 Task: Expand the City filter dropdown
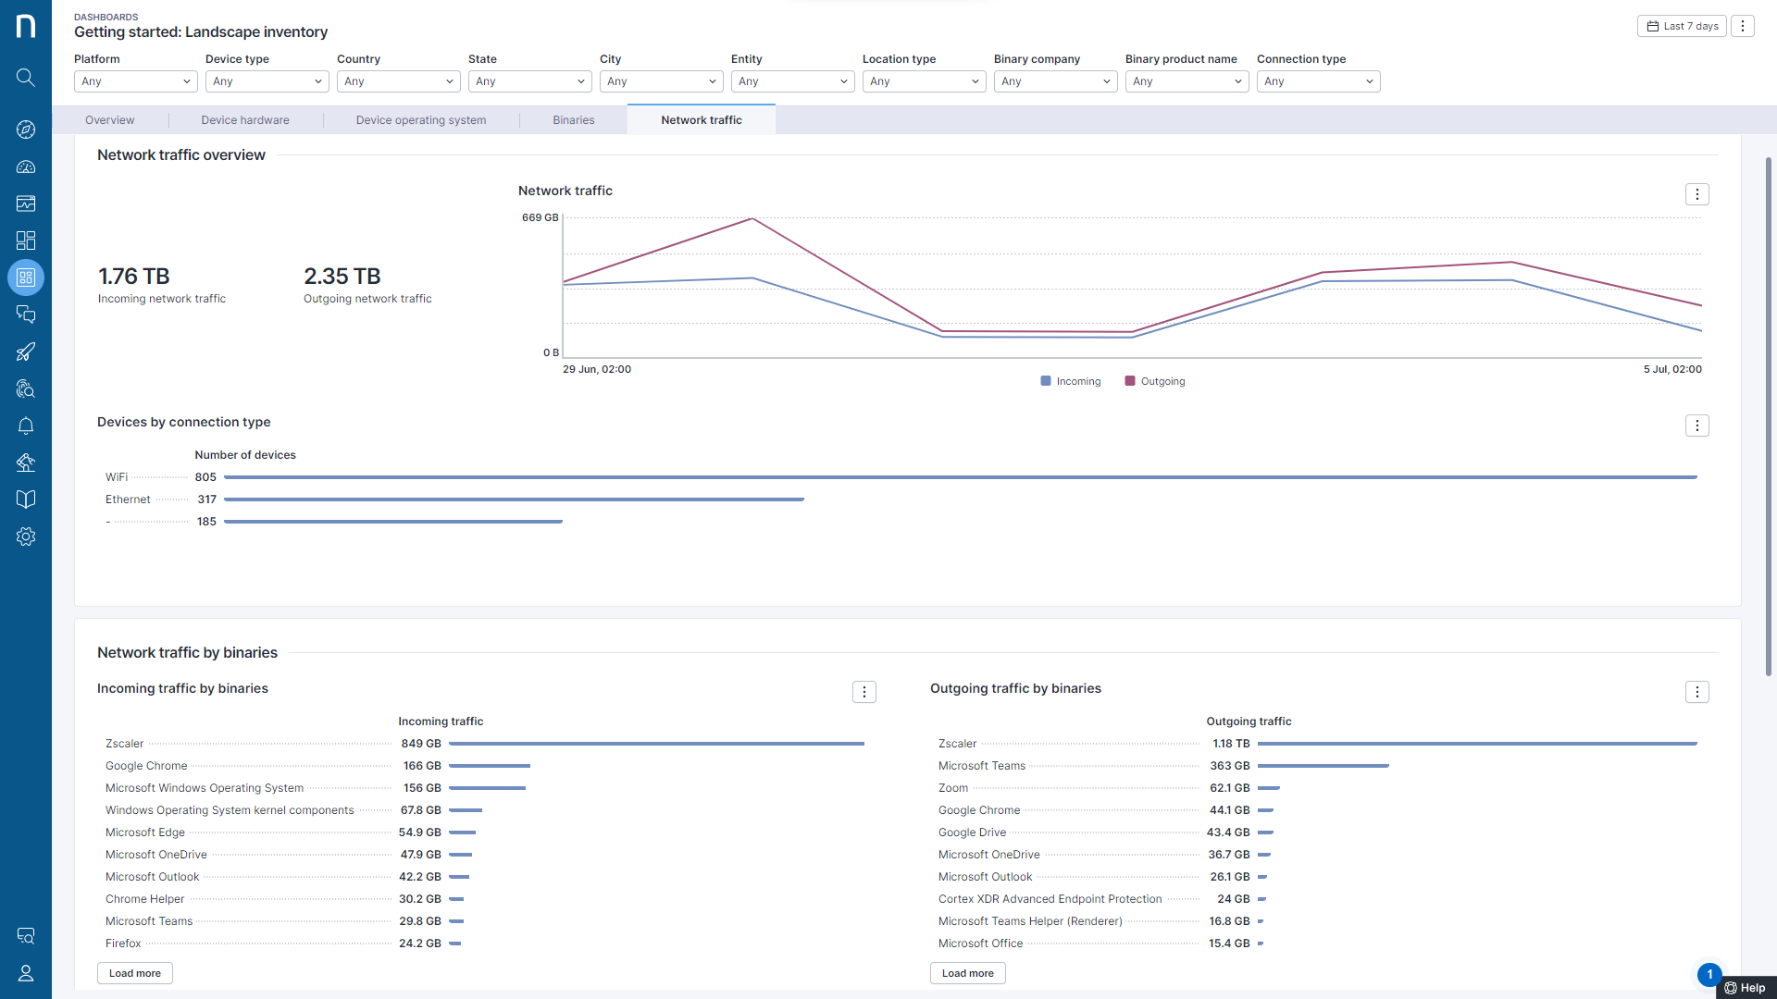click(662, 81)
